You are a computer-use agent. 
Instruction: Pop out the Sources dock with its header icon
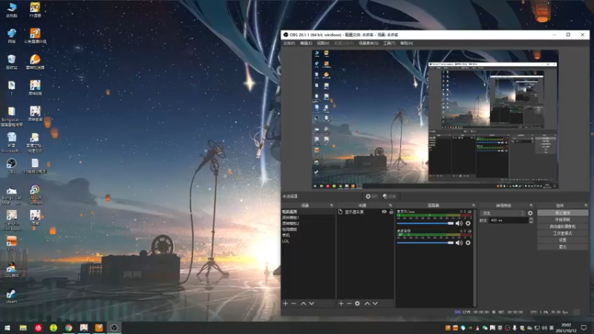pos(391,206)
